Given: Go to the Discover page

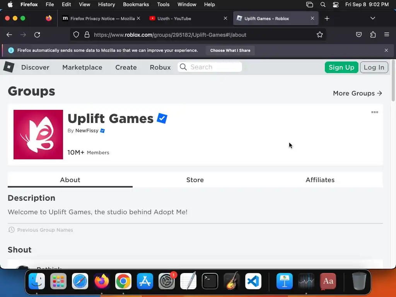Looking at the screenshot, I should pyautogui.click(x=35, y=67).
